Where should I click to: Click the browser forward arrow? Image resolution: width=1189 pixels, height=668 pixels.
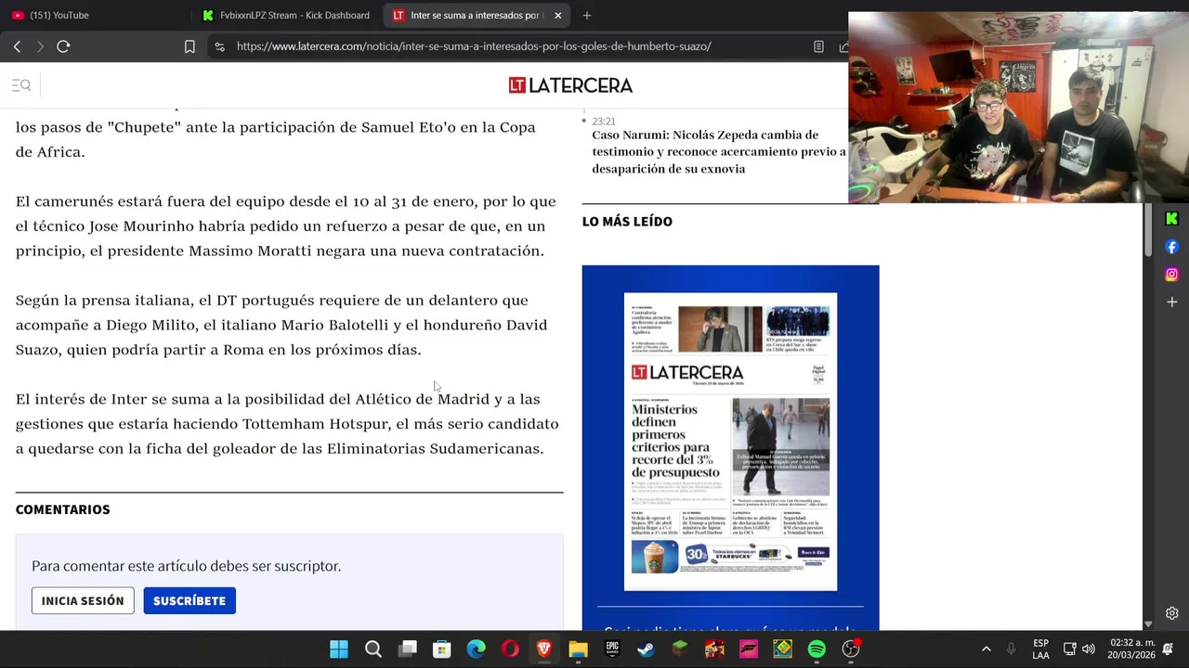click(40, 46)
